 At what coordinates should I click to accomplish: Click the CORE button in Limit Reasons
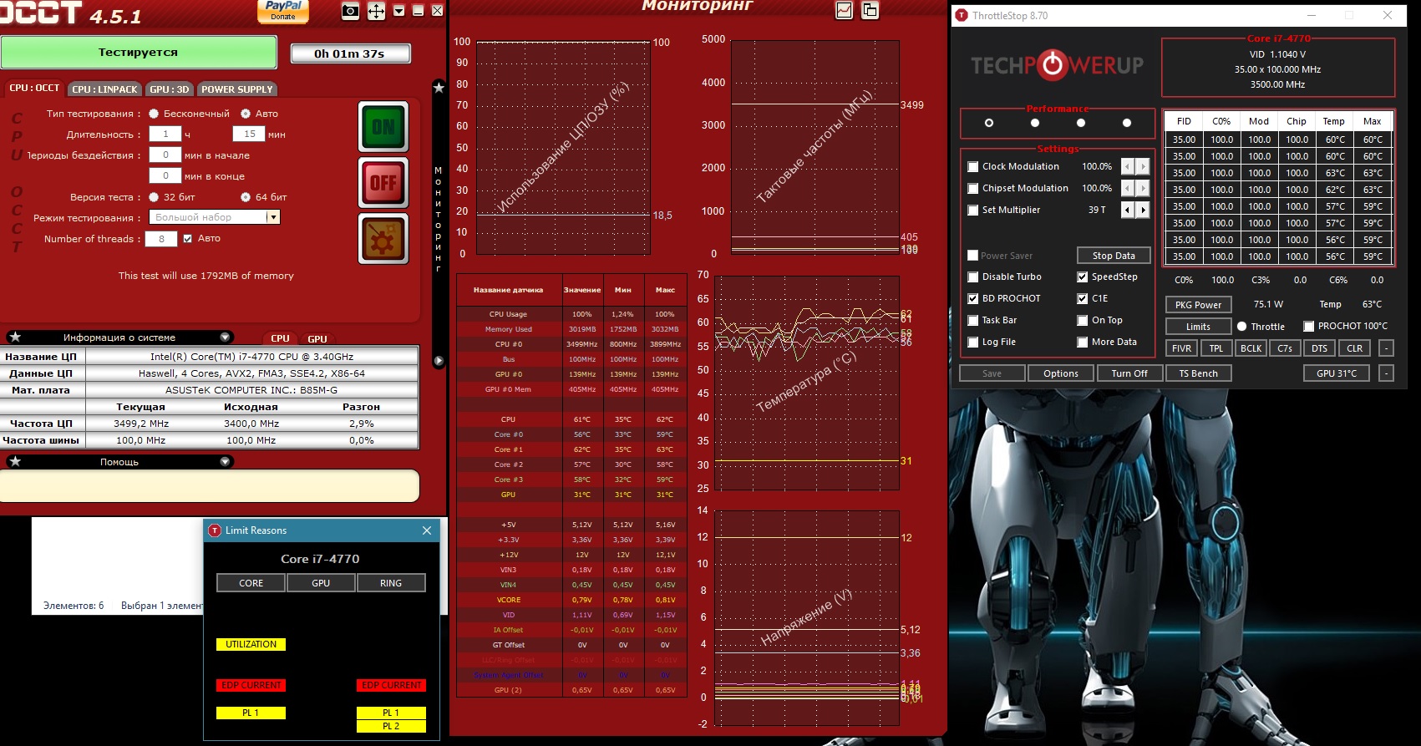pos(251,583)
